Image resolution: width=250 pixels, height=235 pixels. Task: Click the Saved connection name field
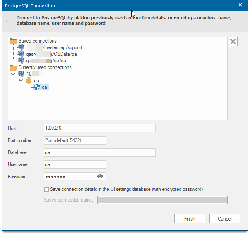point(162,200)
